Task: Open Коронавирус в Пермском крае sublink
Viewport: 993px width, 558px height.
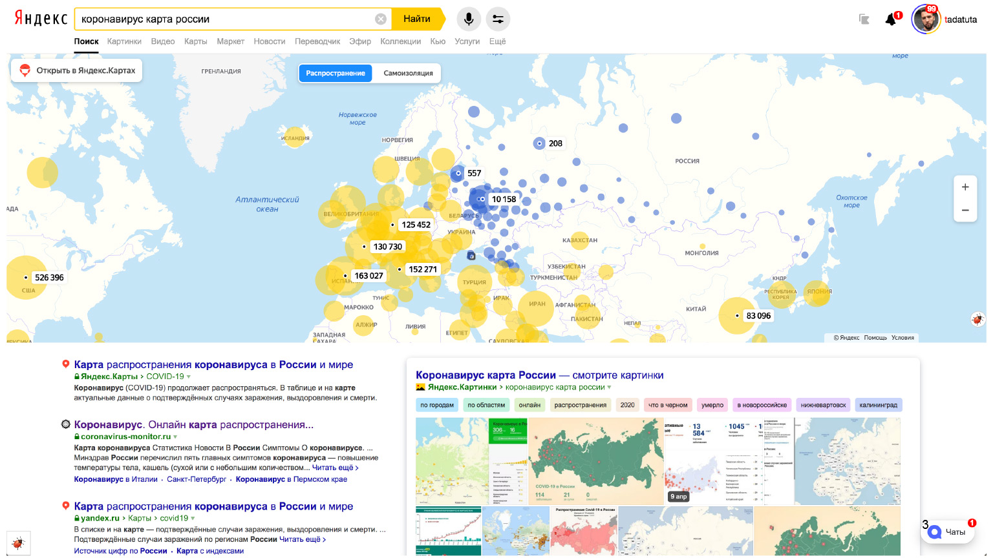Action: coord(292,479)
